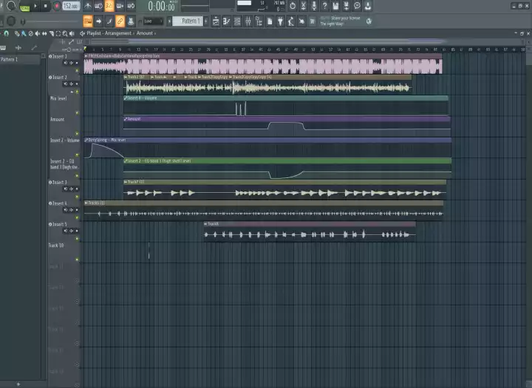
Task: Mute the Insert 1 track green dot
Action: coord(77,71)
